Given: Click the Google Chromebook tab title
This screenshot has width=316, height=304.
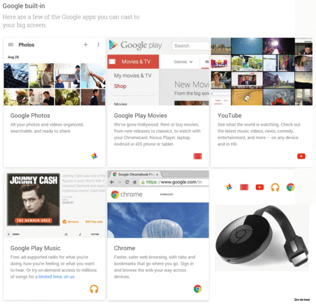Looking at the screenshot, I should (137, 174).
